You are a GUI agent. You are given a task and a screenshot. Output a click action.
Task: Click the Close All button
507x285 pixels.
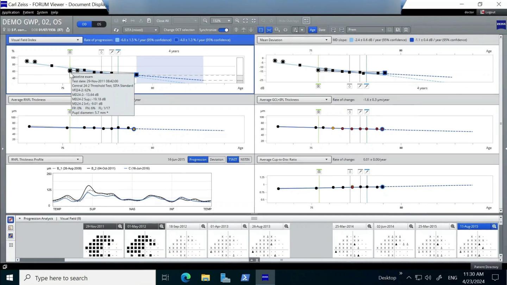(162, 20)
